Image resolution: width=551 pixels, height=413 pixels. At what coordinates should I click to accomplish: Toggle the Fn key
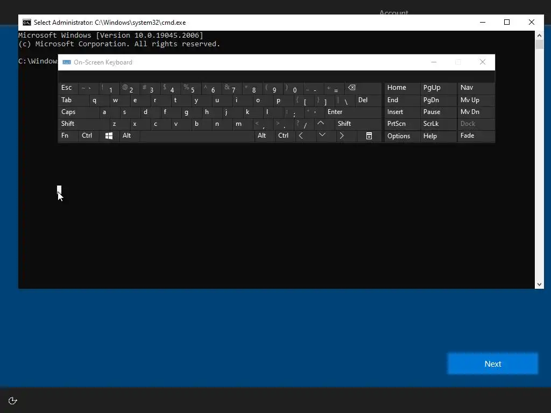(x=68, y=136)
